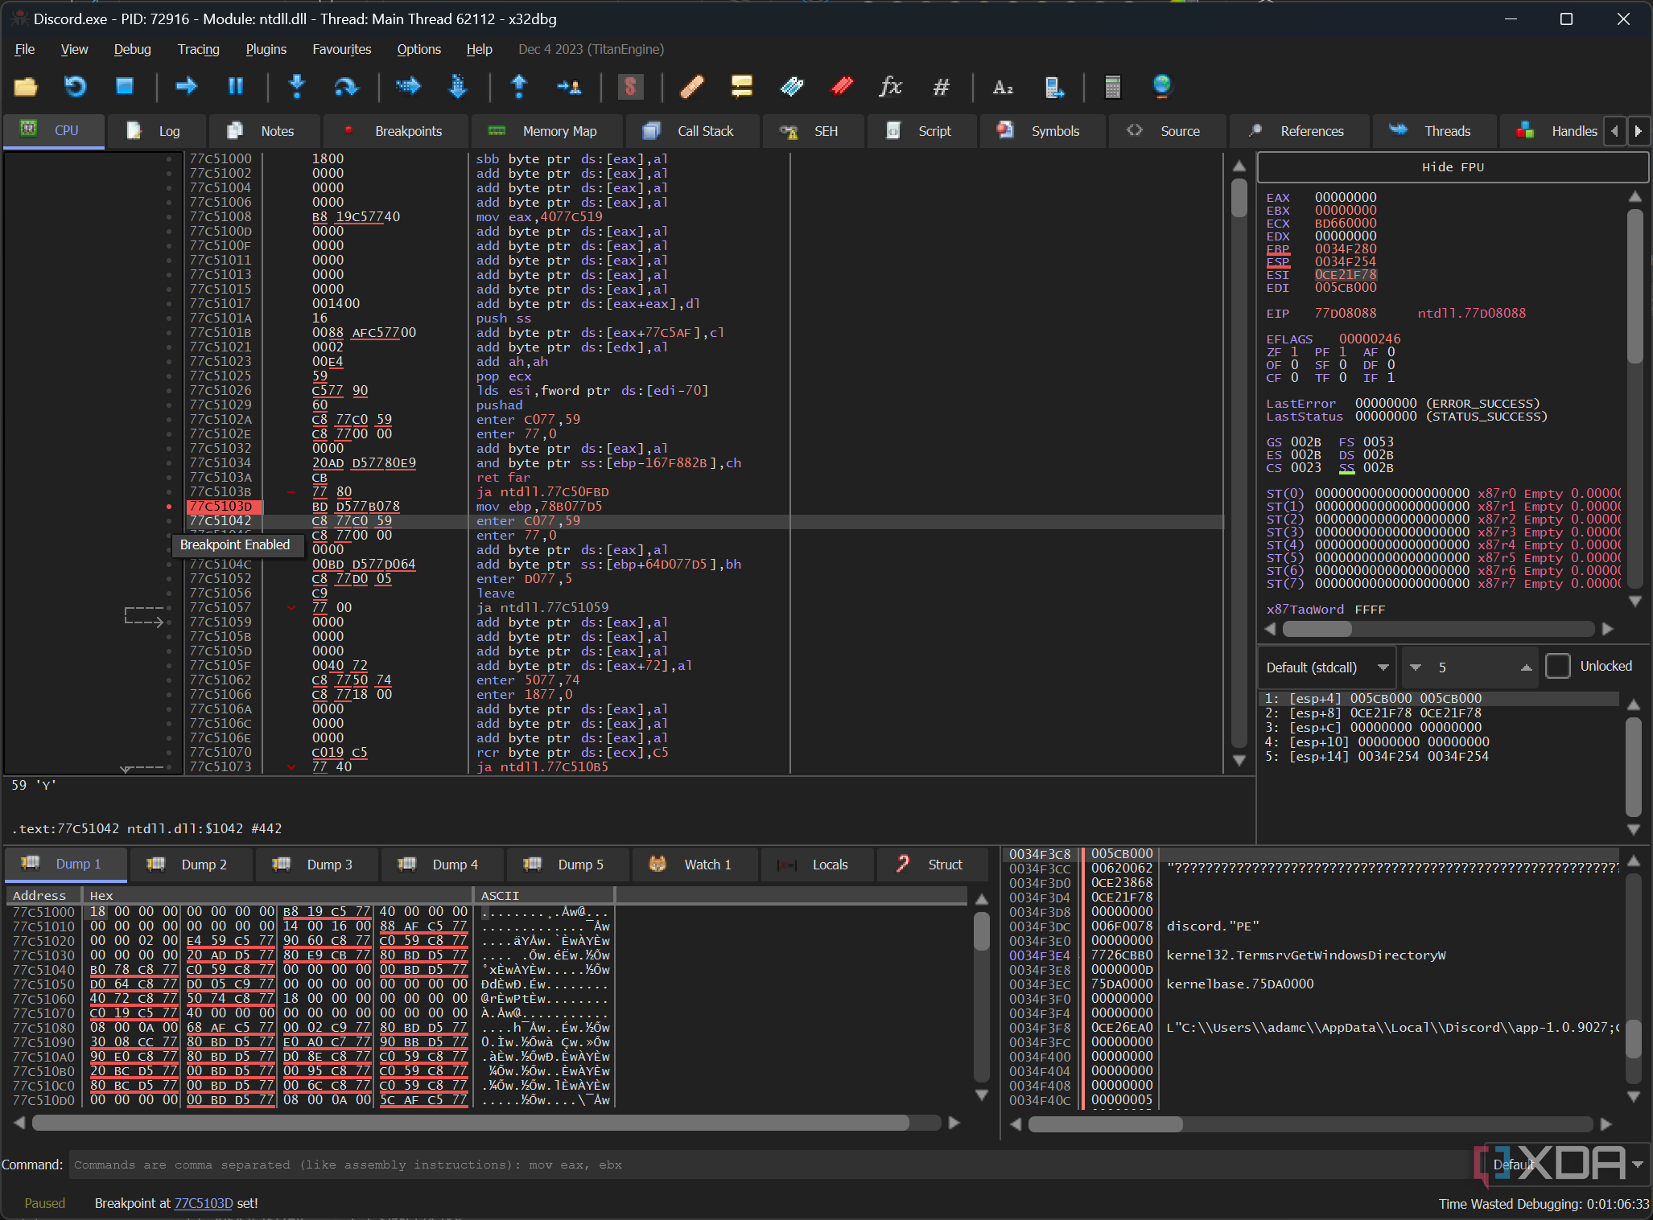Switch to the Call Stack tab
The height and width of the screenshot is (1220, 1653).
[692, 131]
